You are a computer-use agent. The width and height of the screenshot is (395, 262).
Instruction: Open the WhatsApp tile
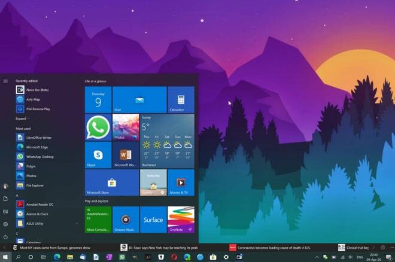click(98, 127)
